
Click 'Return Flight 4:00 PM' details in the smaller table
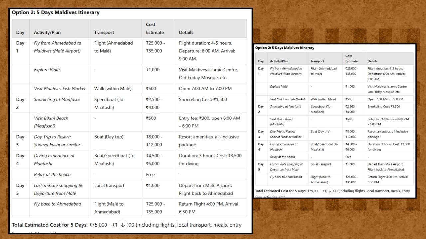click(x=387, y=179)
